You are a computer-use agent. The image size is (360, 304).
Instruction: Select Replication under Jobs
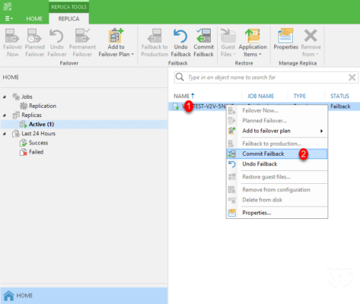(43, 106)
